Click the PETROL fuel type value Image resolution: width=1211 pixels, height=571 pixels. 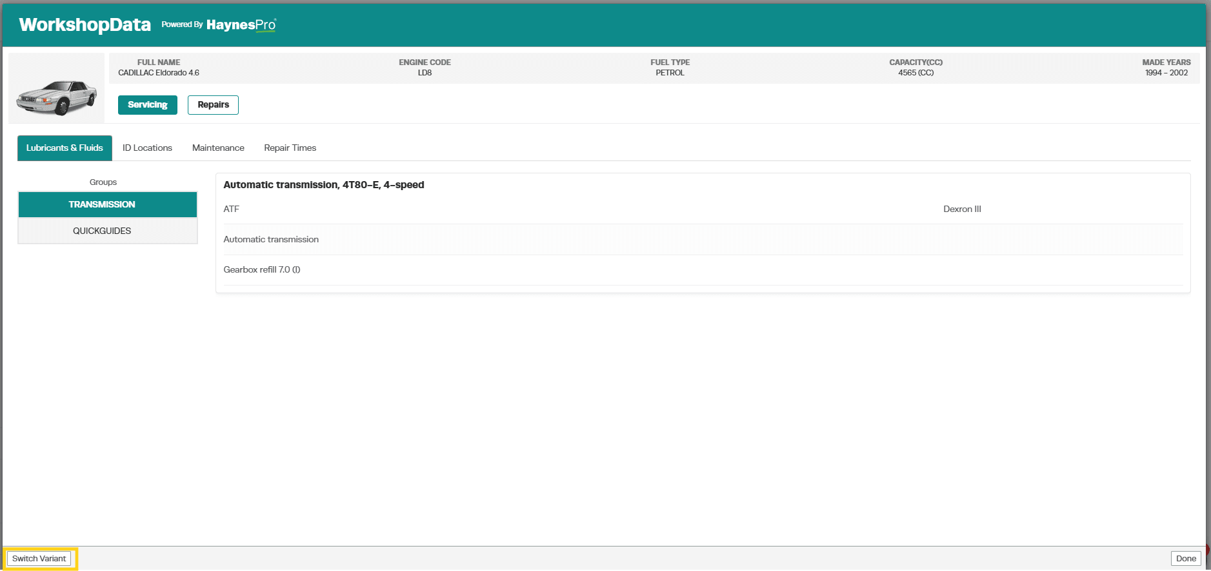670,73
